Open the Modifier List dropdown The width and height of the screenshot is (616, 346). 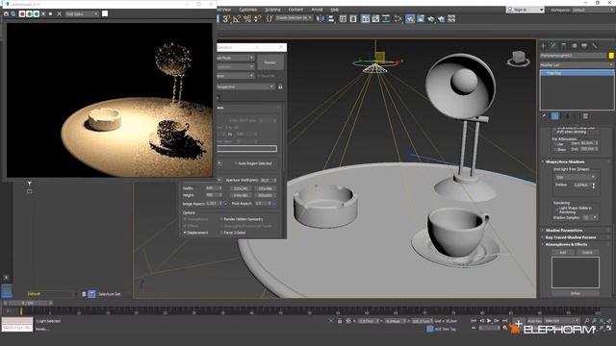[x=577, y=65]
